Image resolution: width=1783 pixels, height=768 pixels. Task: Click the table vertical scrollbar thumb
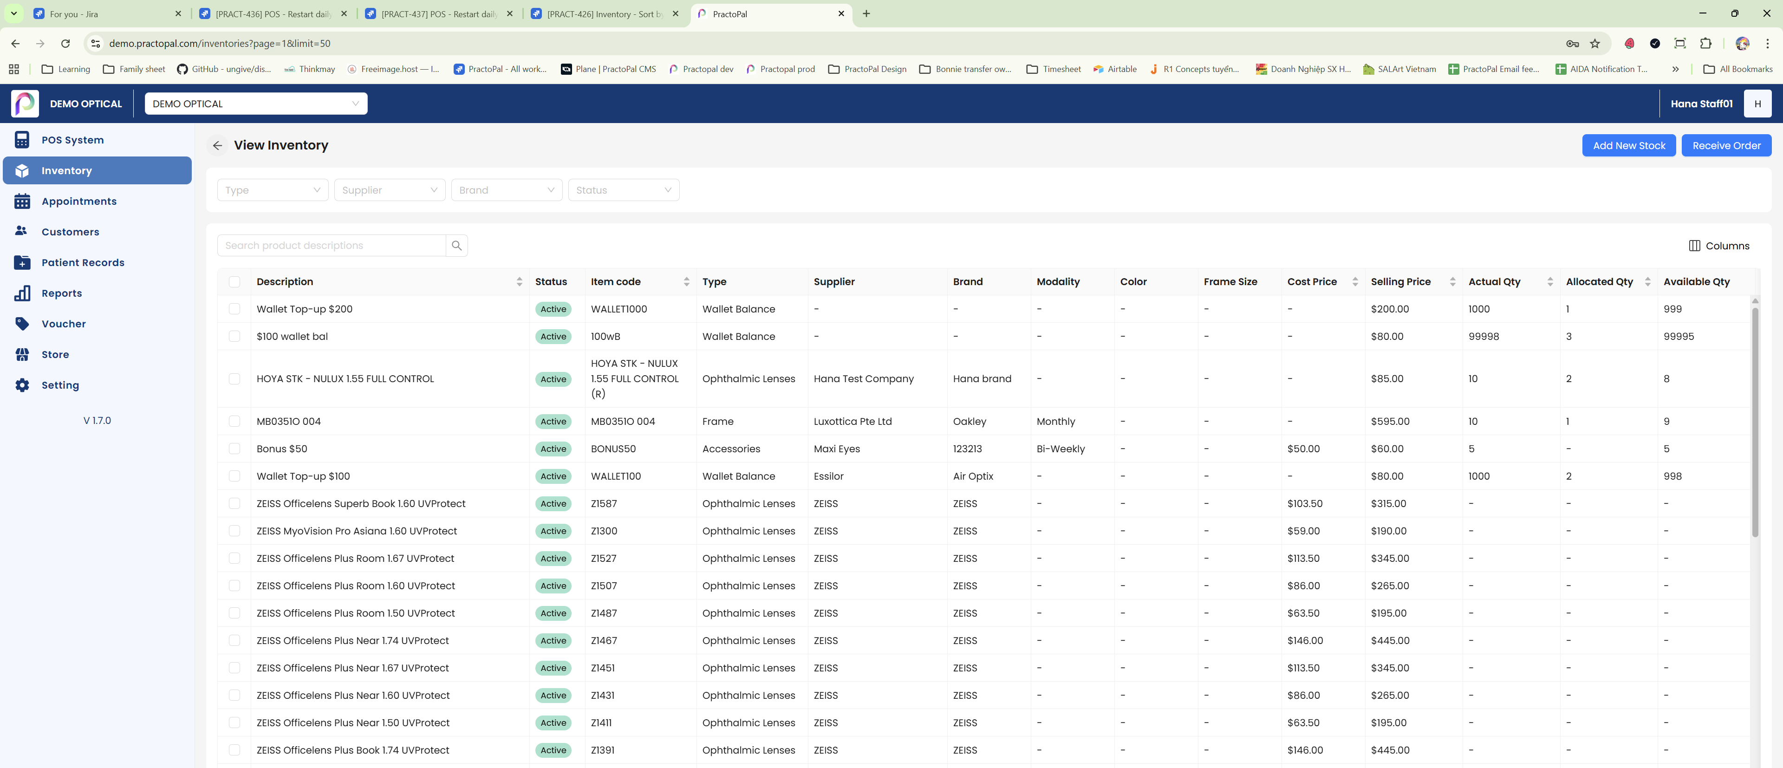(x=1755, y=422)
